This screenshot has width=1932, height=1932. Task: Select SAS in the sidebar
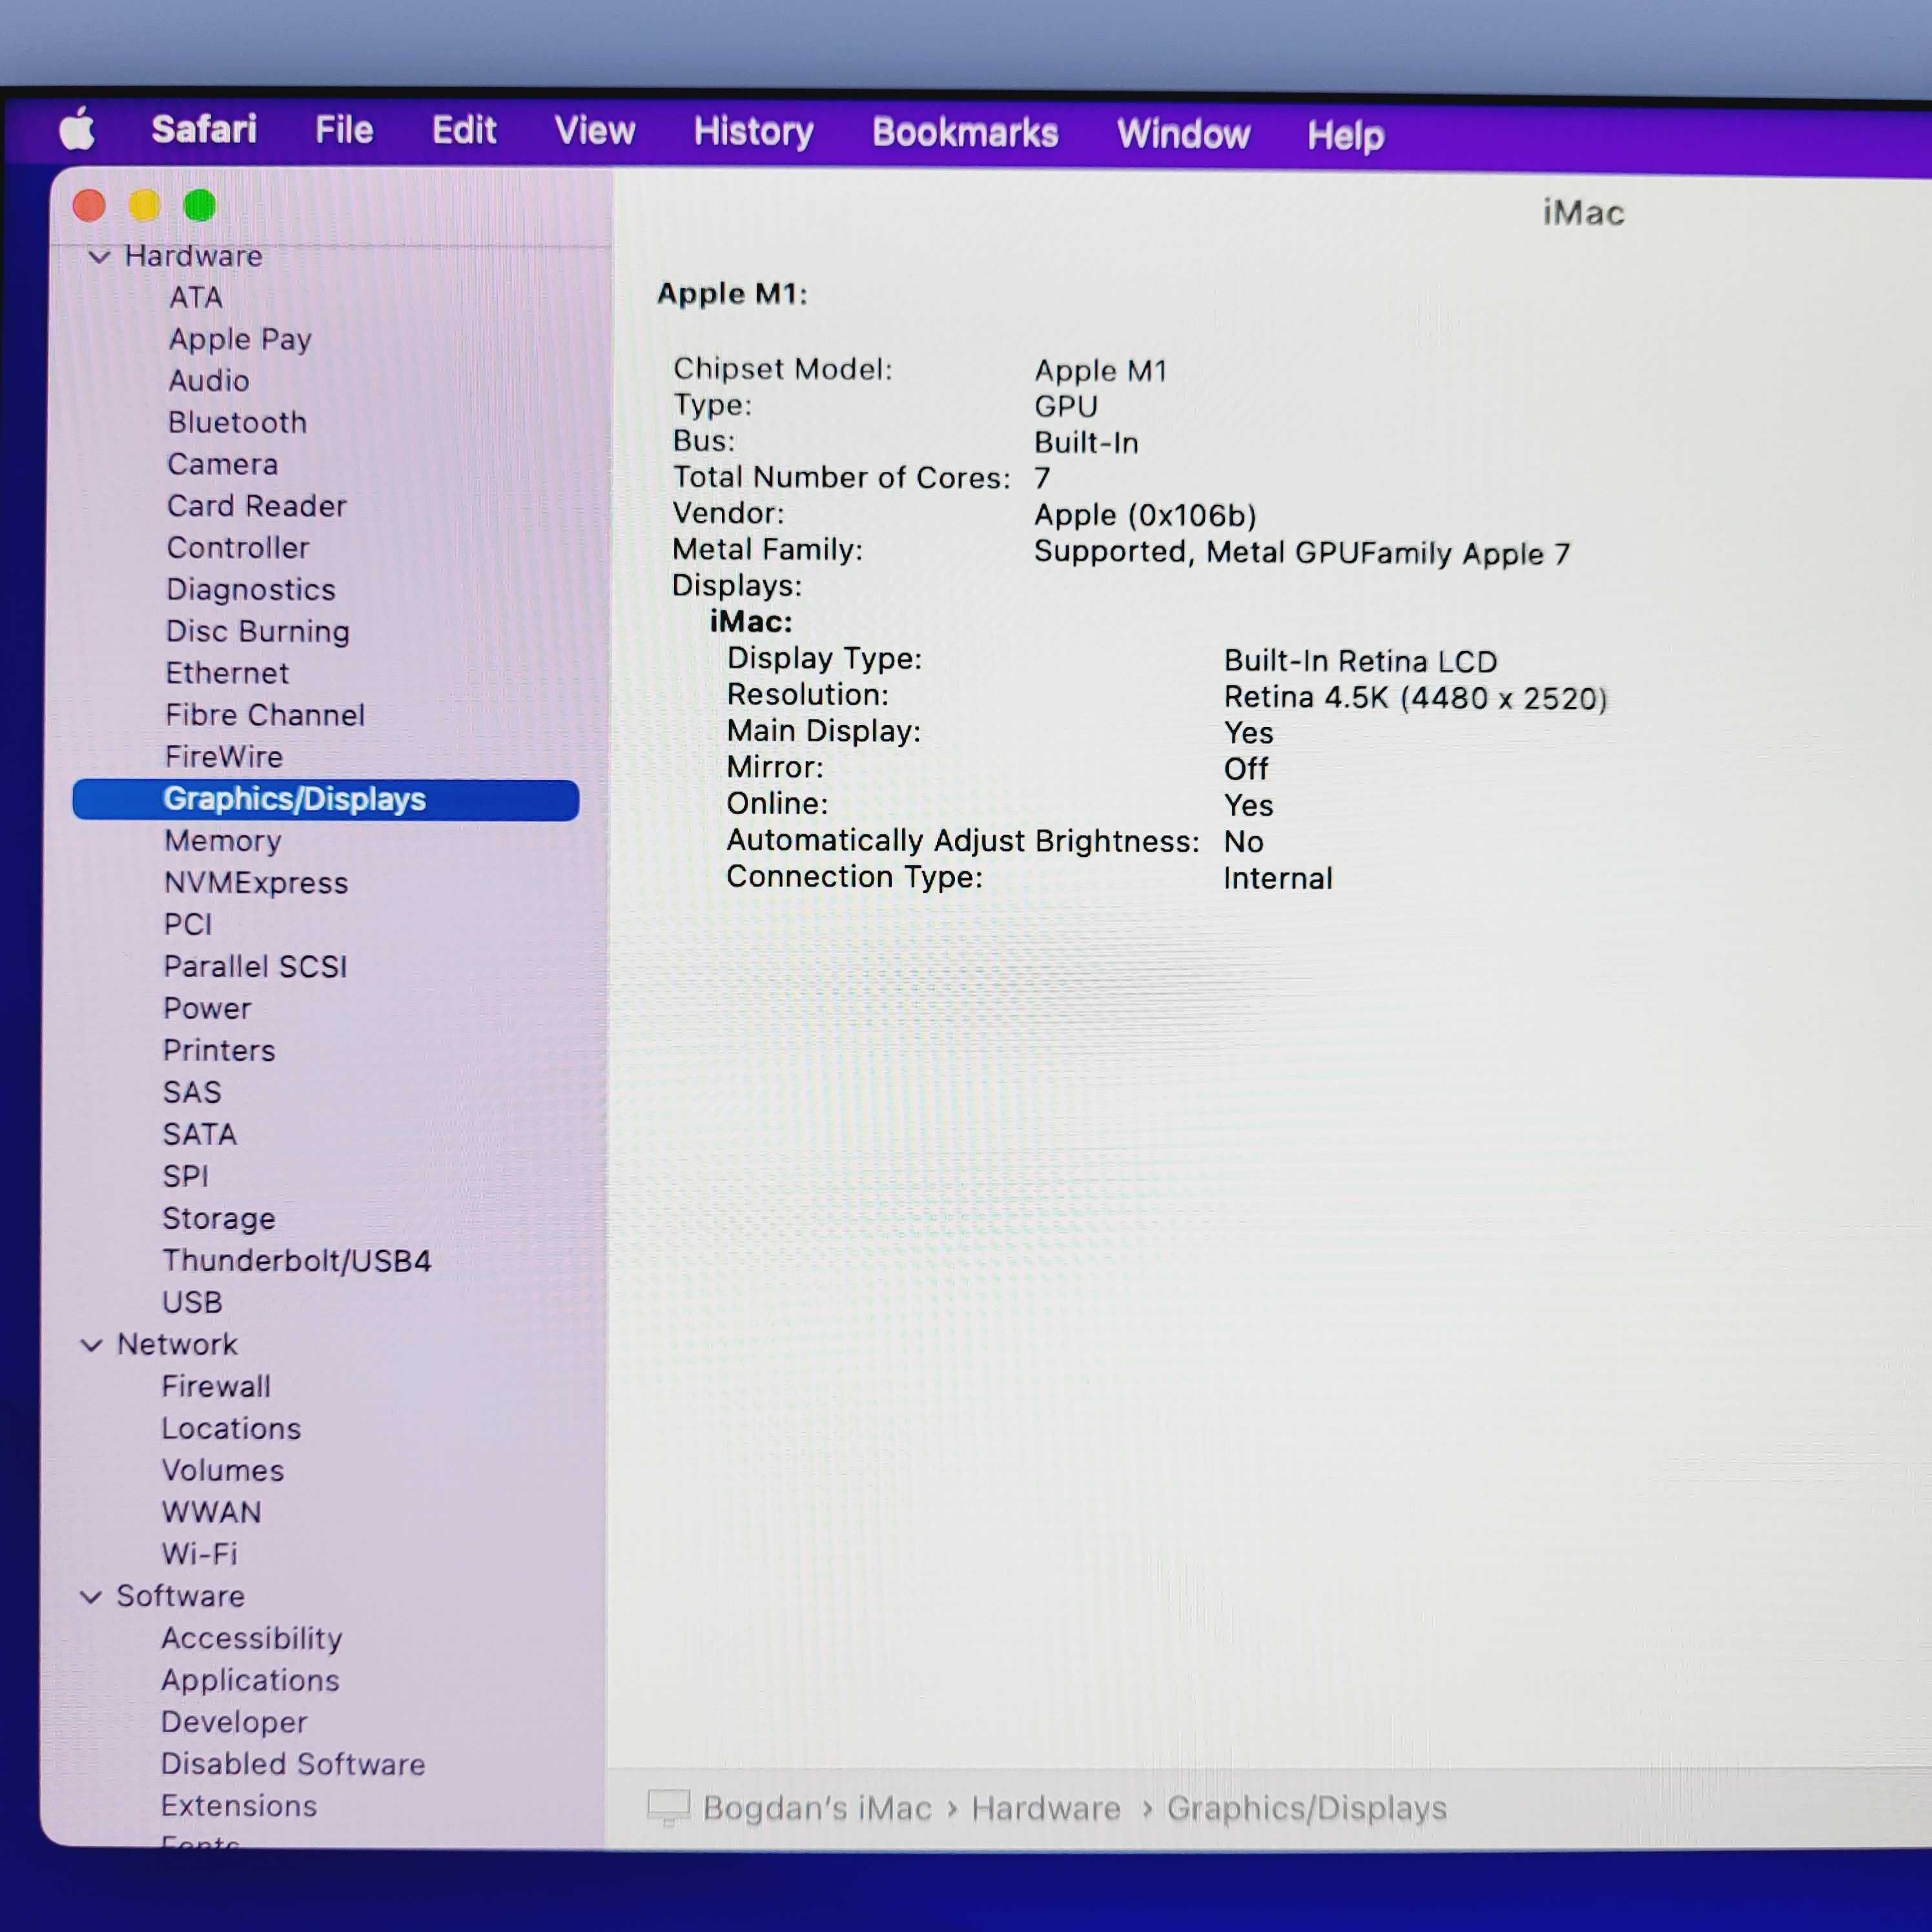click(x=192, y=1093)
